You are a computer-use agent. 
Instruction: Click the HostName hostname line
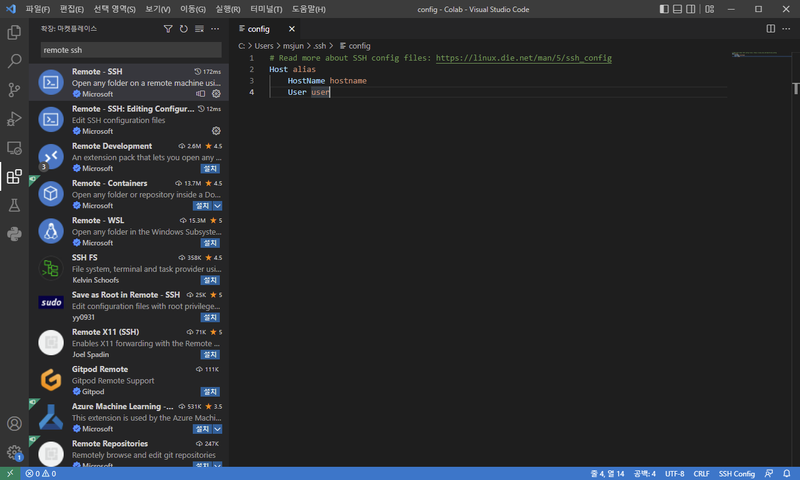327,81
